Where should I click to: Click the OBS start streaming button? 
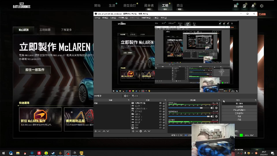[239, 104]
